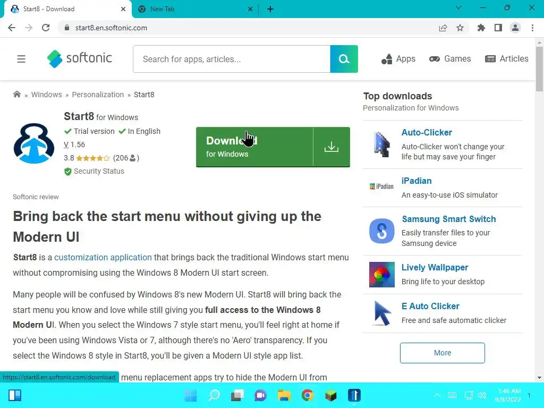Open Auto-Clicker top download link
The width and height of the screenshot is (544, 408).
[x=427, y=132]
